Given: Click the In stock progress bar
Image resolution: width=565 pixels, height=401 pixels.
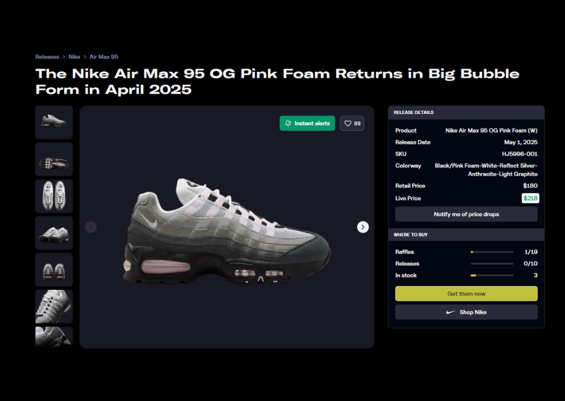Looking at the screenshot, I should tap(492, 275).
